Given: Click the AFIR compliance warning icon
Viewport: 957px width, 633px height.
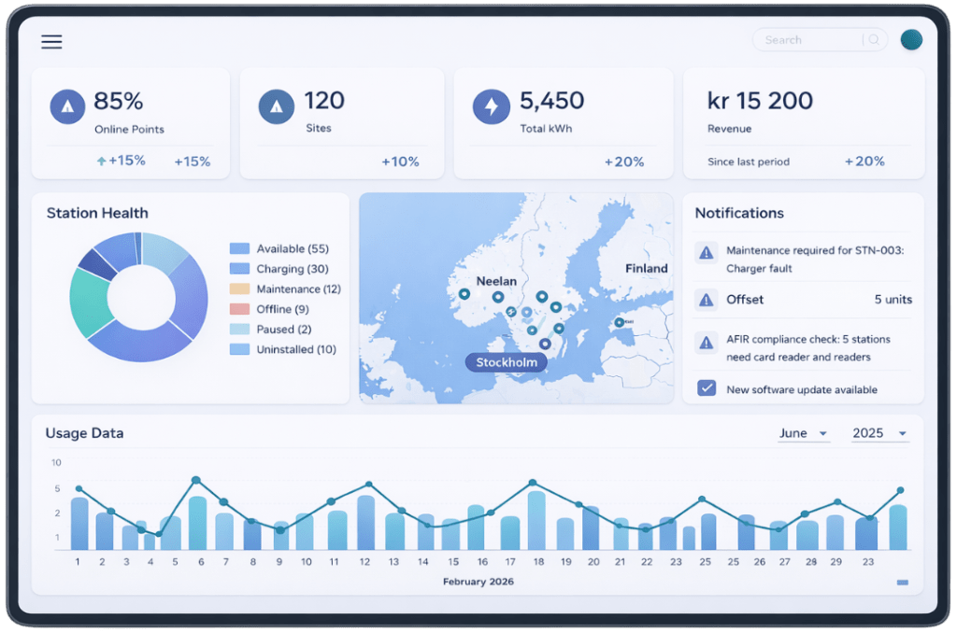Looking at the screenshot, I should 707,341.
